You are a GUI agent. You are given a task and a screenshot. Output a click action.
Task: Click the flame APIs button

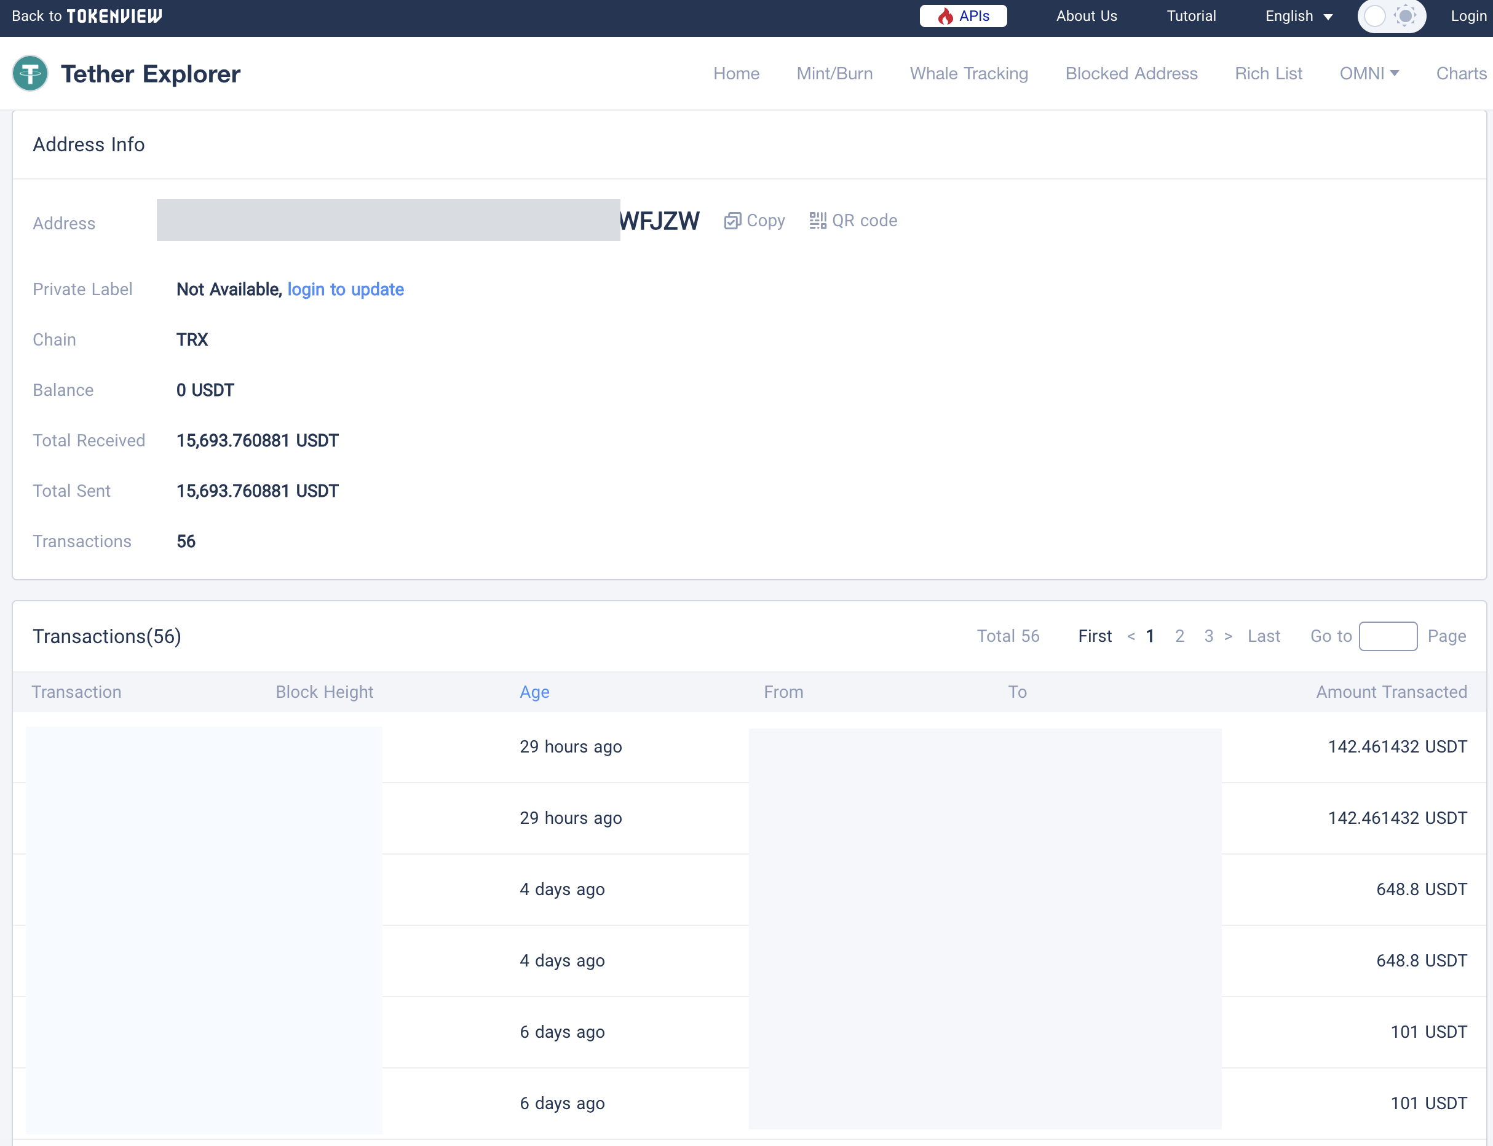click(x=963, y=16)
